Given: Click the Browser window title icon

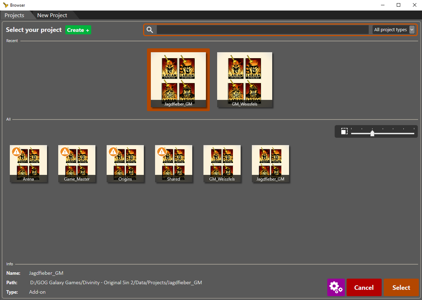Looking at the screenshot, I should click(x=5, y=5).
